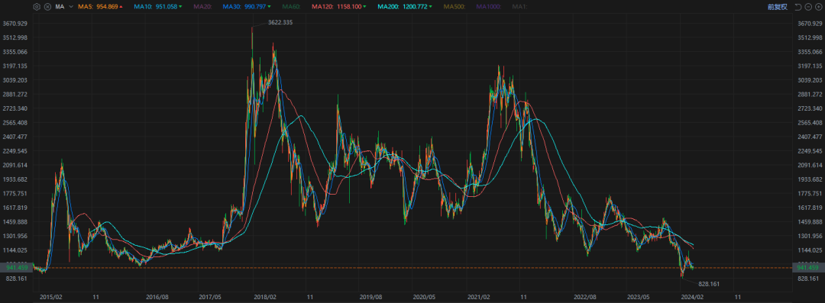Click left axis value 3039.203
Image resolution: width=825 pixels, height=303 pixels.
pos(15,80)
